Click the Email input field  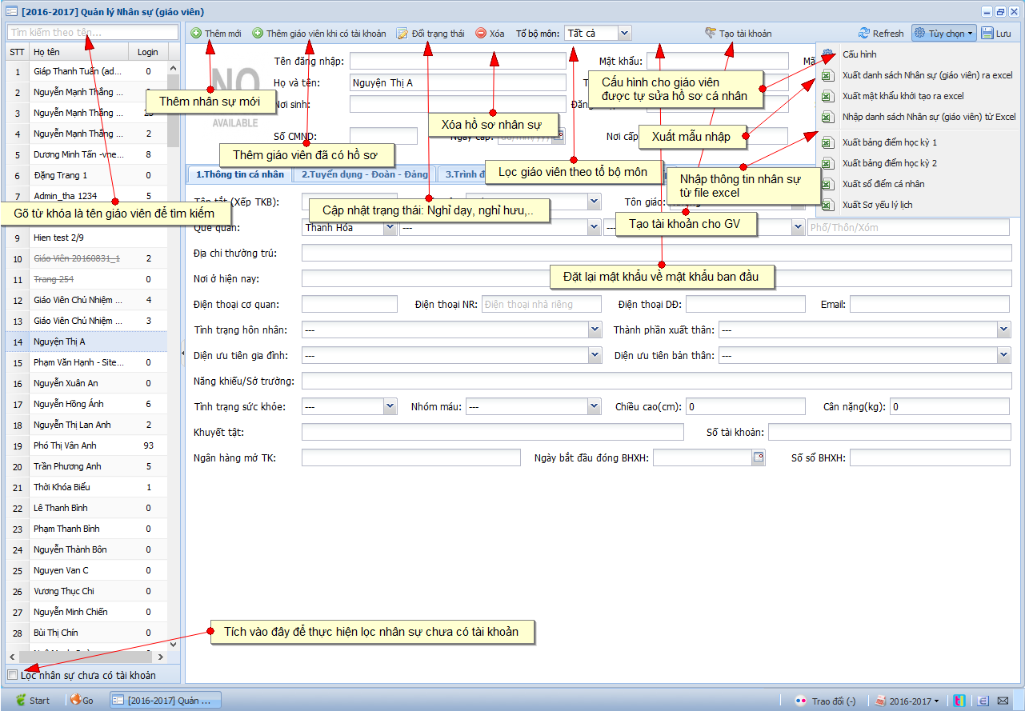(931, 304)
